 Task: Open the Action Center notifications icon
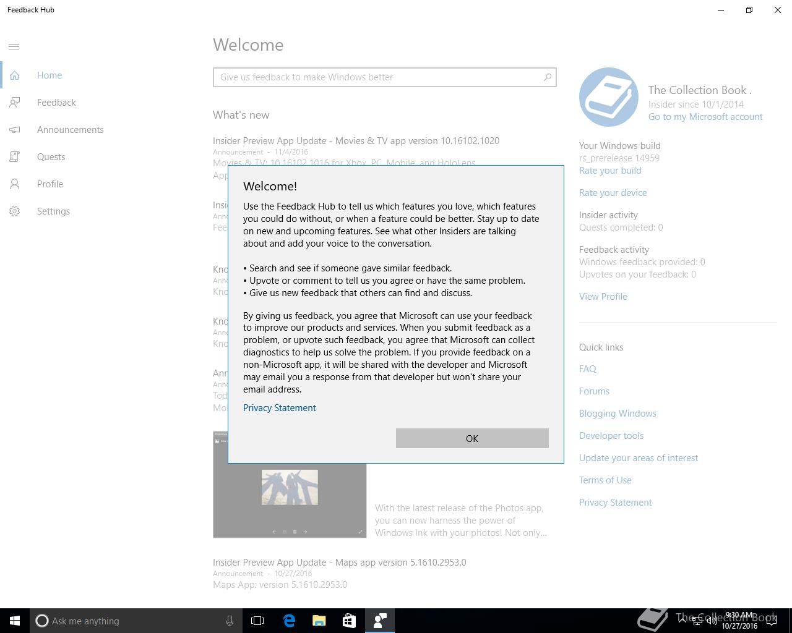[772, 621]
